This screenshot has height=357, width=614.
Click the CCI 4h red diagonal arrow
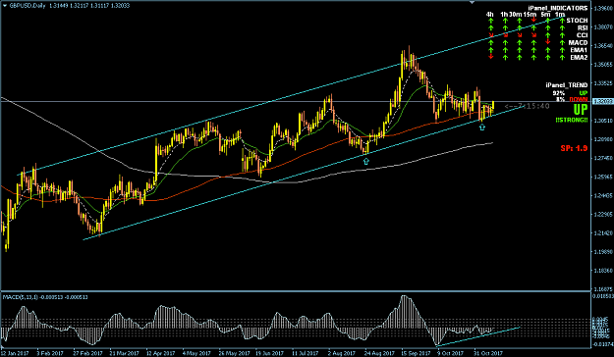pos(490,35)
